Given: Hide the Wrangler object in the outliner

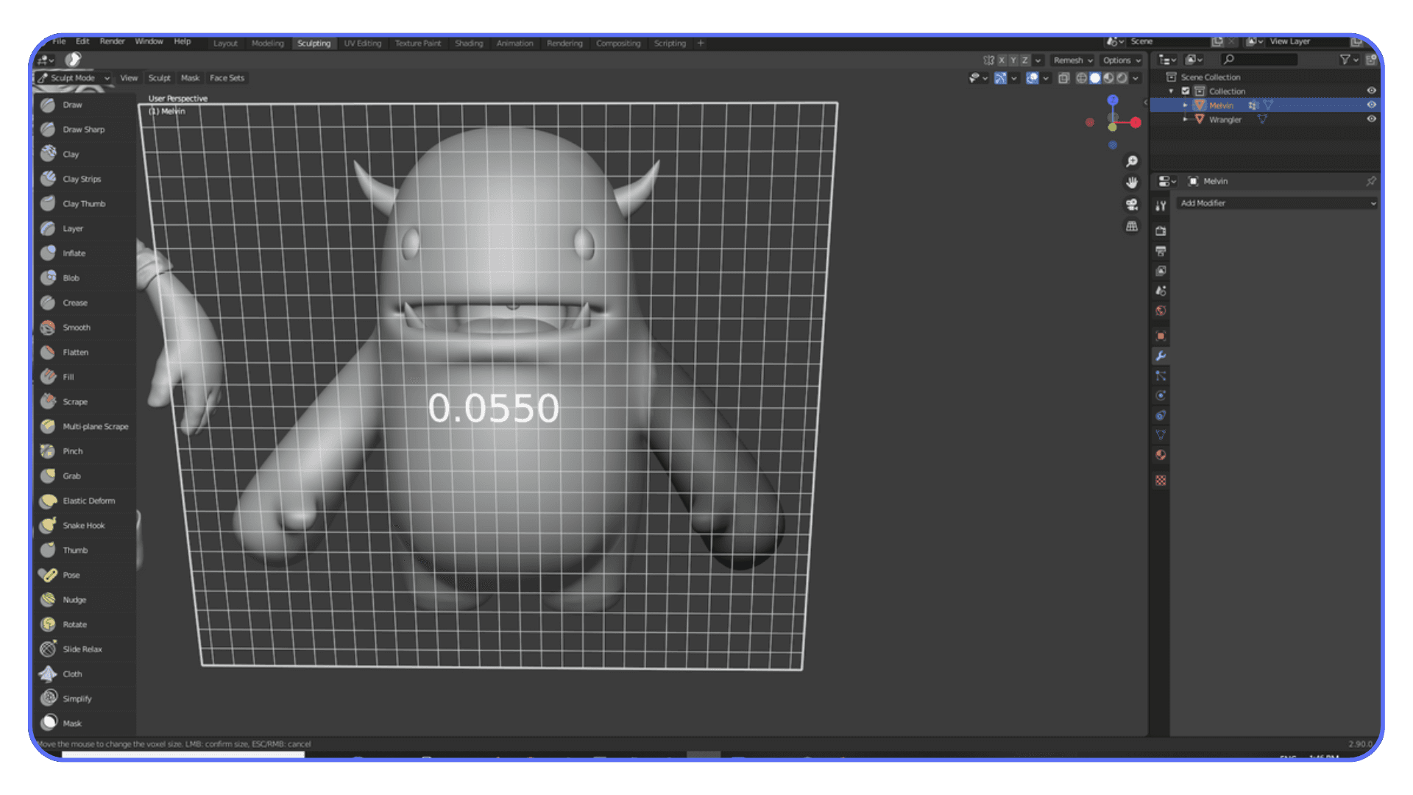Looking at the screenshot, I should pos(1371,119).
